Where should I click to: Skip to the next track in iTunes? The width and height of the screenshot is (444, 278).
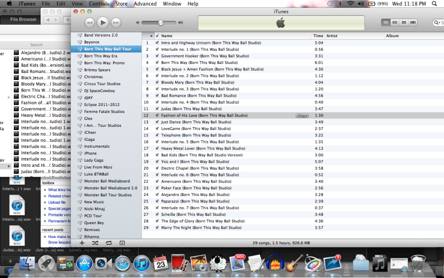(116, 23)
